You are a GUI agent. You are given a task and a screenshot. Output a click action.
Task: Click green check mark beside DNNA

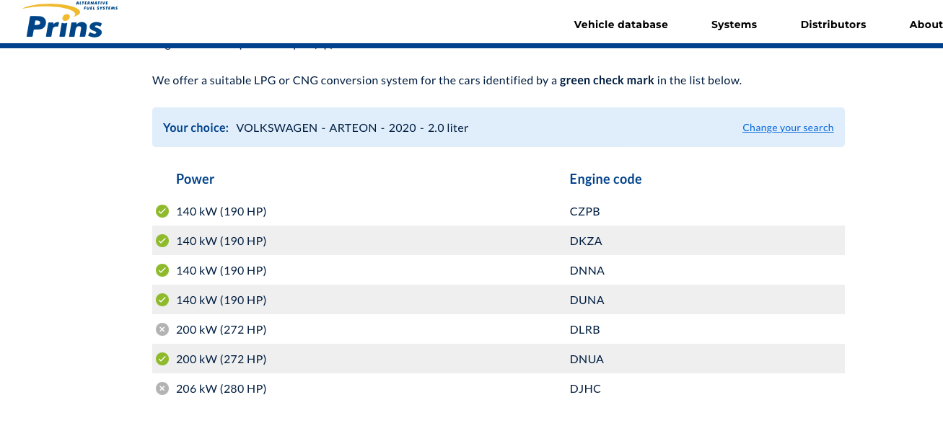[162, 270]
